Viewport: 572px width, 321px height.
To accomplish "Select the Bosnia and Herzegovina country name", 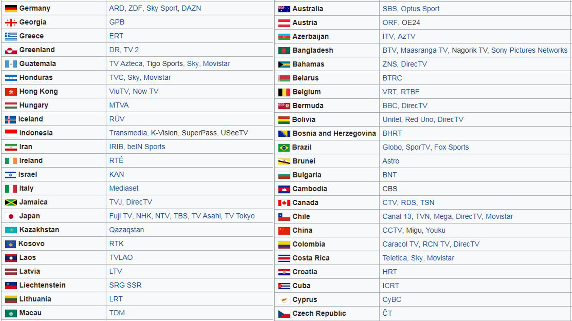I will [334, 133].
